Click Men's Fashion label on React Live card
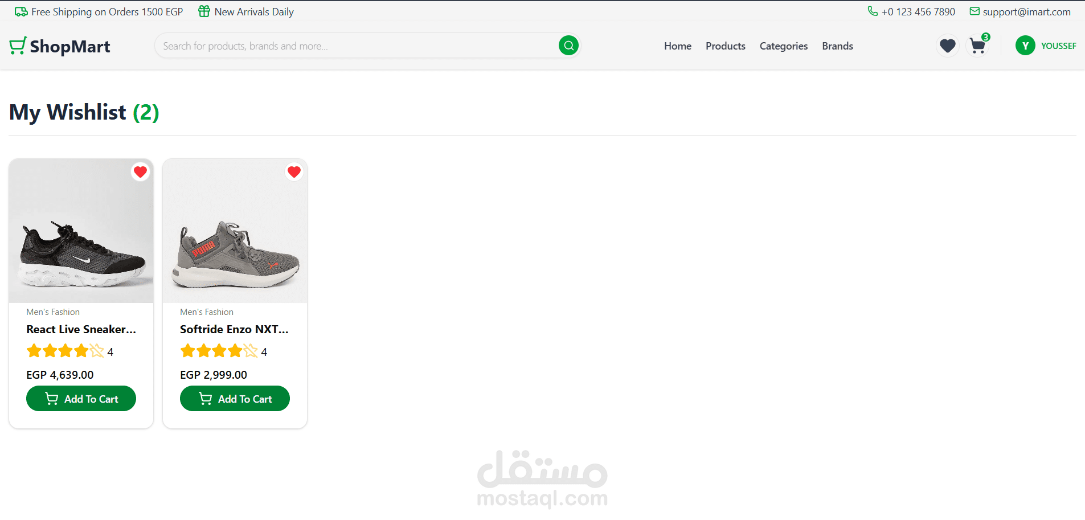The width and height of the screenshot is (1085, 520). pos(53,312)
